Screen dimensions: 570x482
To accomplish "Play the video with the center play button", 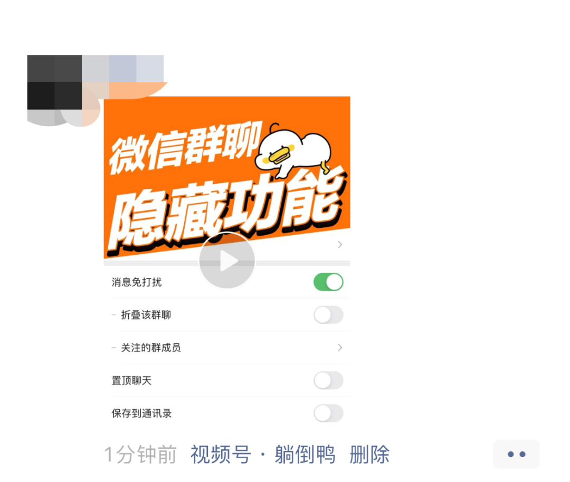I will (227, 261).
